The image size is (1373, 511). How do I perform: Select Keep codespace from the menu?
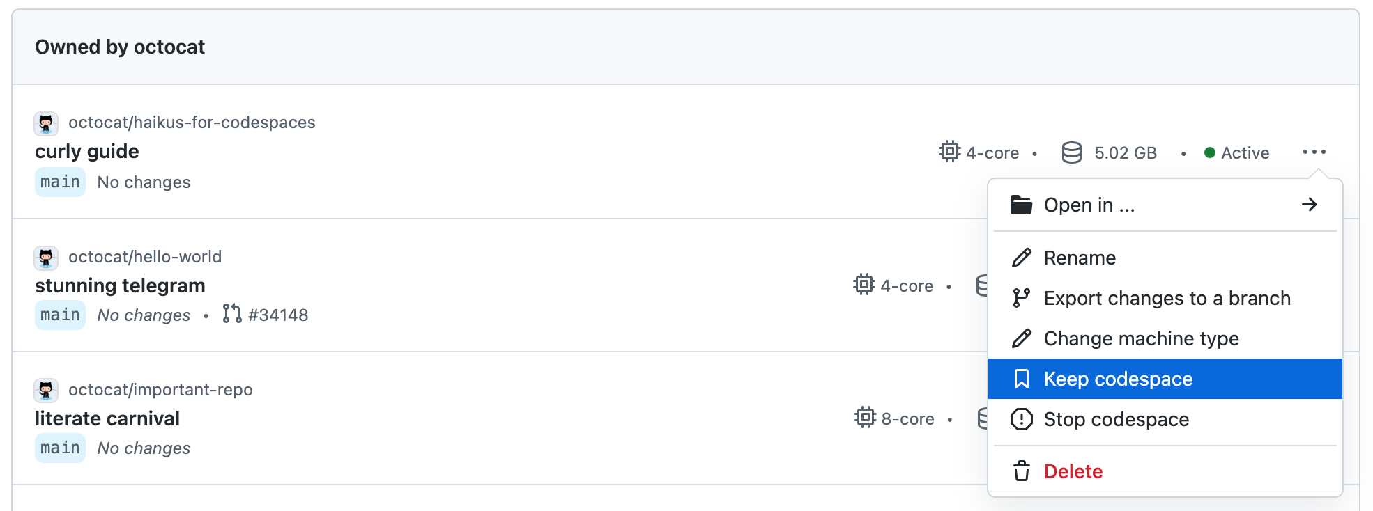pyautogui.click(x=1118, y=379)
